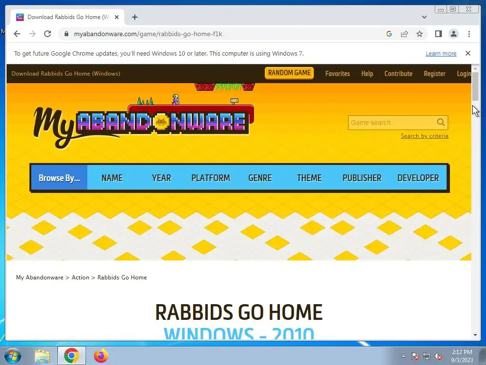Open File Explorer from taskbar
This screenshot has height=365, width=486.
point(42,355)
